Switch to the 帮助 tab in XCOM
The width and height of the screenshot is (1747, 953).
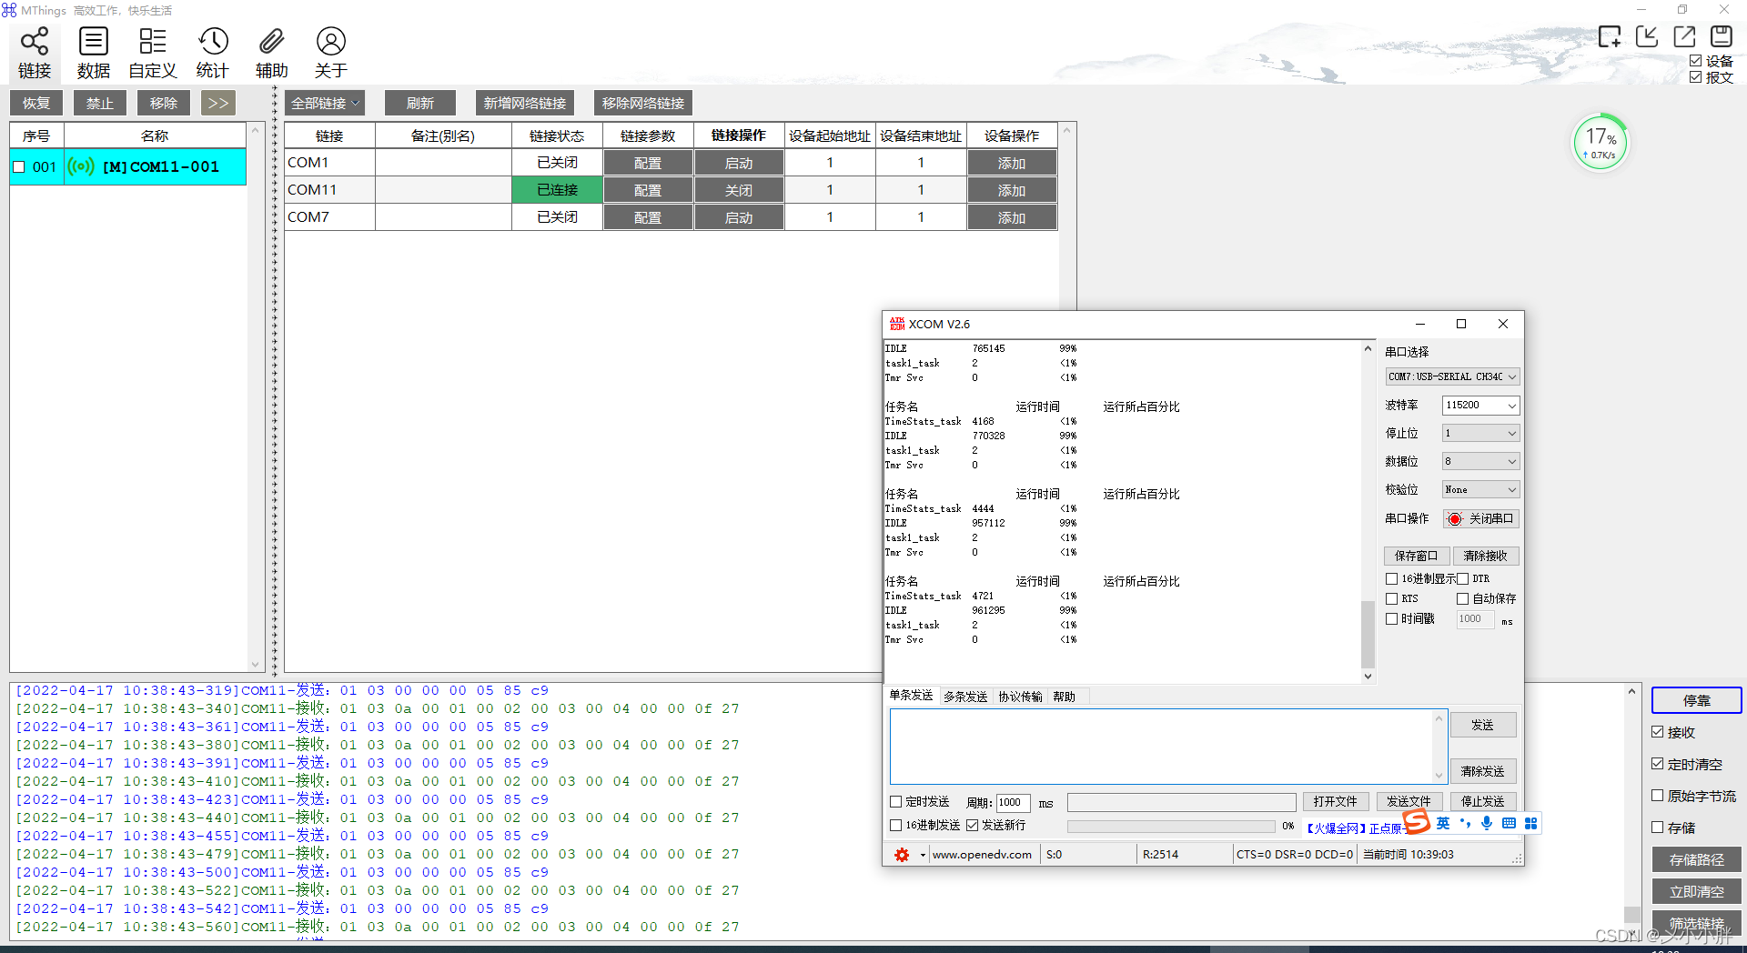coord(1064,697)
